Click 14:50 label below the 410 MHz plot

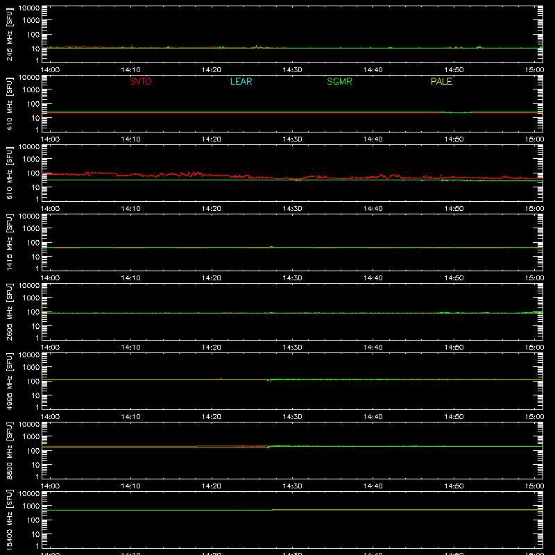pyautogui.click(x=454, y=139)
